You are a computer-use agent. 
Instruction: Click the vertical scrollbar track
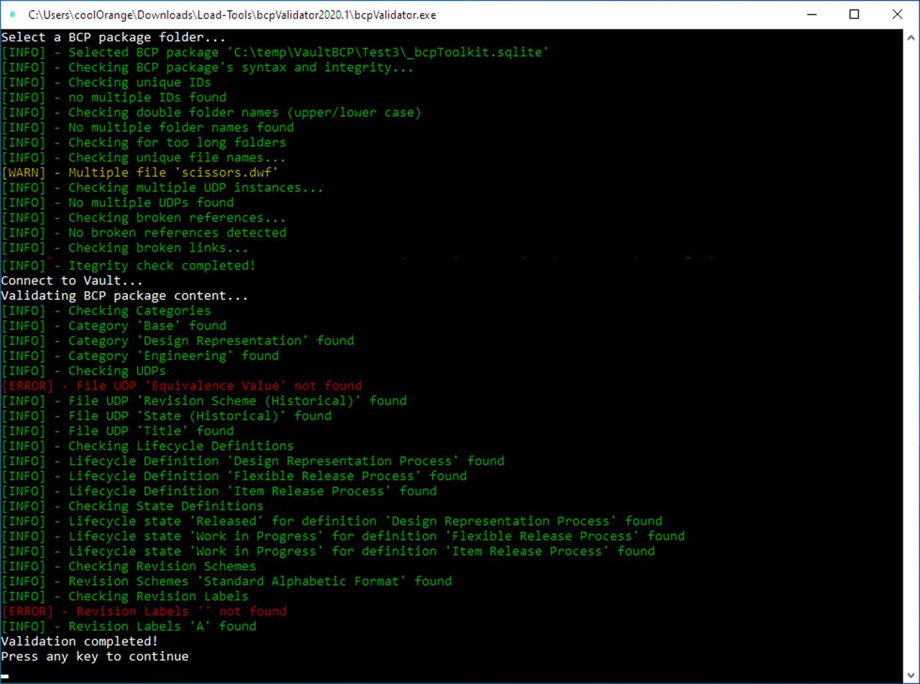point(911,359)
